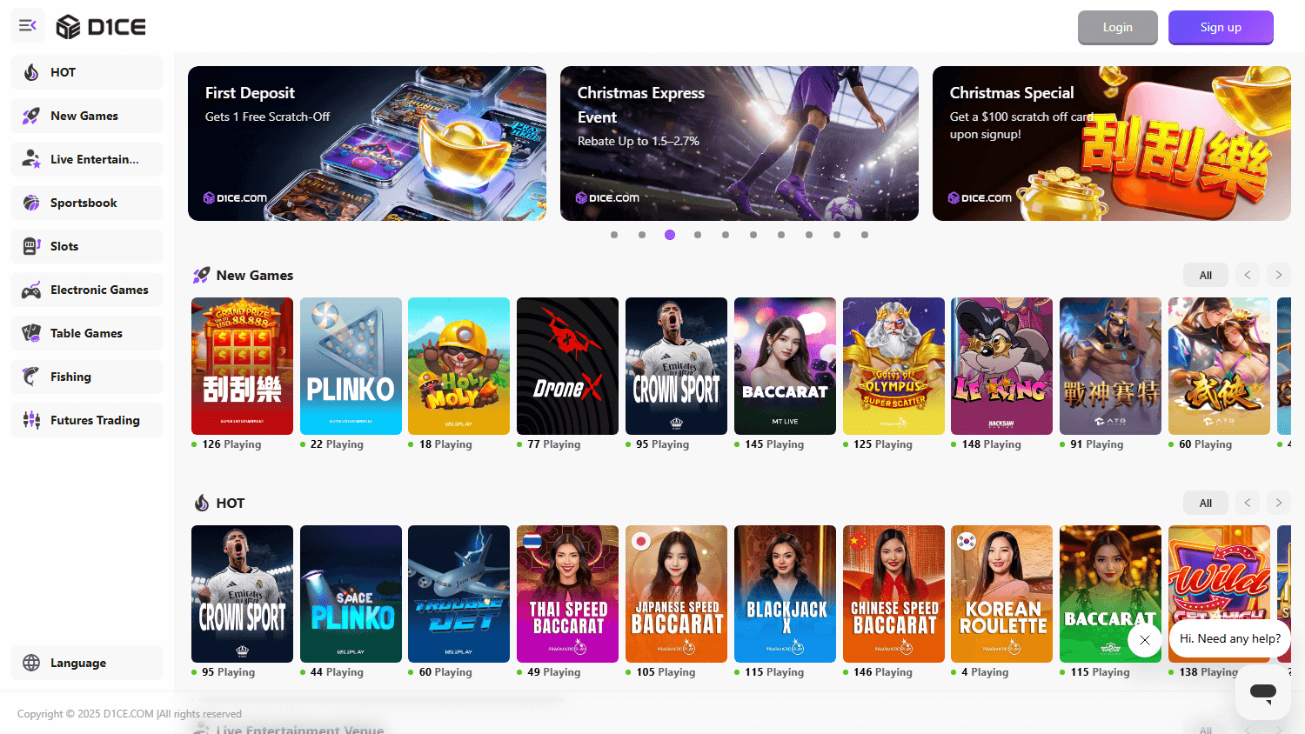Advance New Games row with next arrow
The height and width of the screenshot is (734, 1305).
tap(1278, 275)
